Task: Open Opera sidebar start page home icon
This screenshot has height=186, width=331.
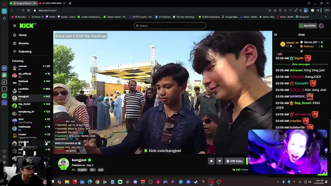Action: [4, 11]
